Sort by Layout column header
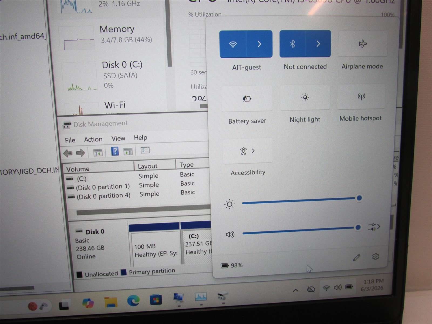The image size is (432, 324). (x=155, y=166)
